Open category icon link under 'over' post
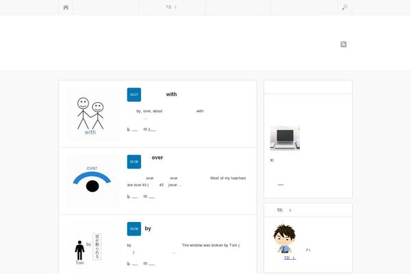411x274 pixels. (132, 197)
